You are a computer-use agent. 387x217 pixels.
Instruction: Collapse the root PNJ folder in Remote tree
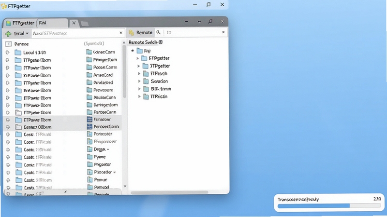point(133,51)
